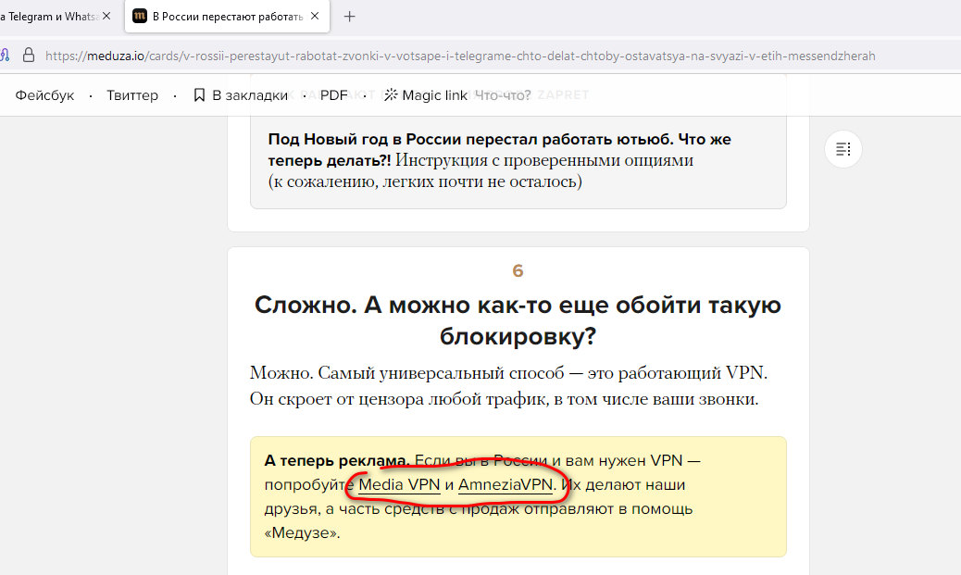961x575 pixels.
Task: Download the article as PDF
Action: (334, 95)
